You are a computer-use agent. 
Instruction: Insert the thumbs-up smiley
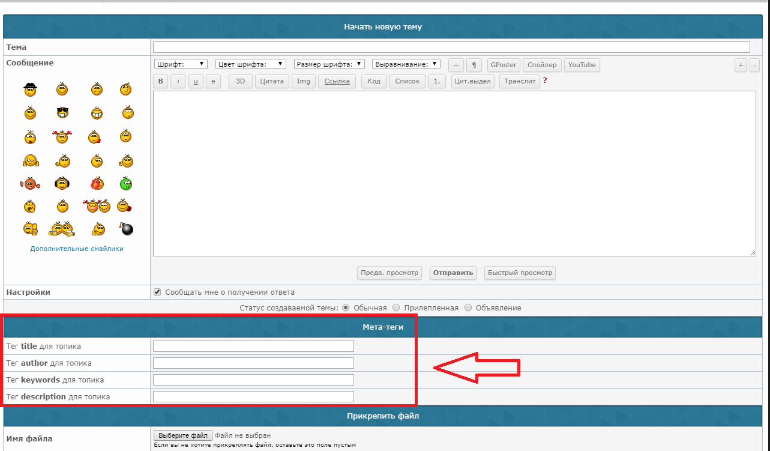coord(31,229)
